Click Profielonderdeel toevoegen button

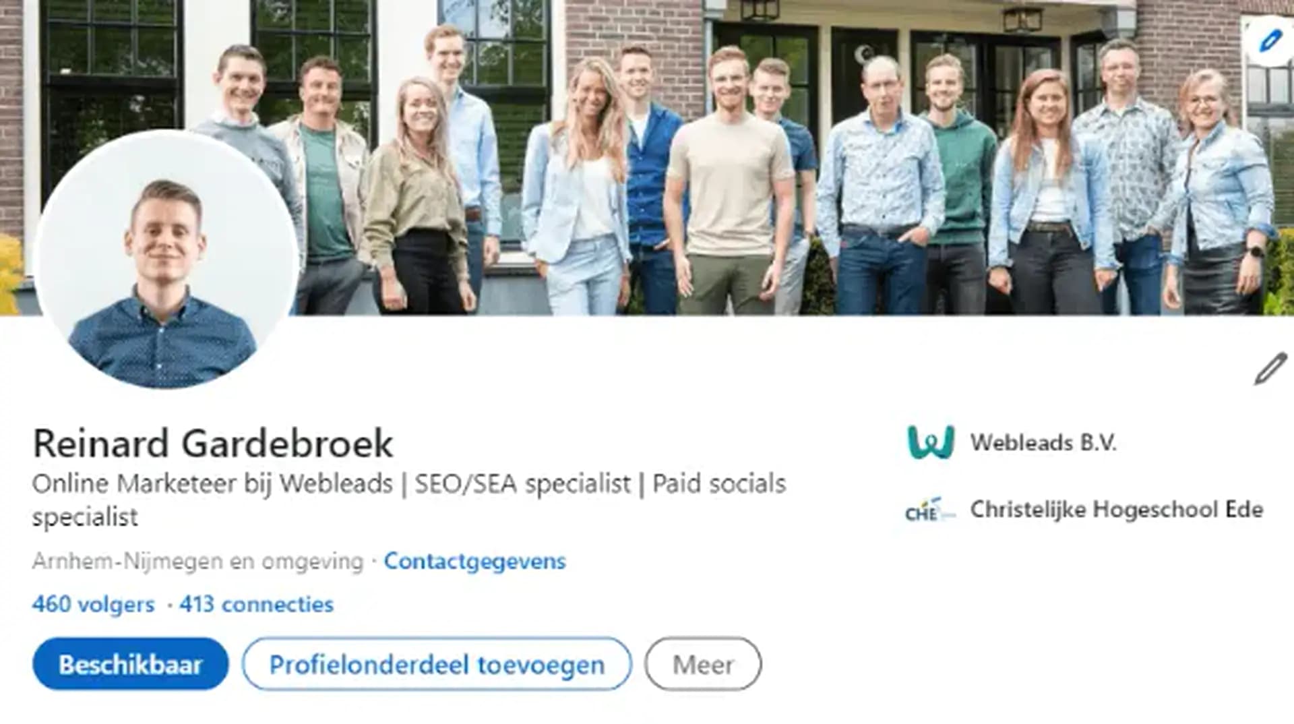pyautogui.click(x=437, y=665)
